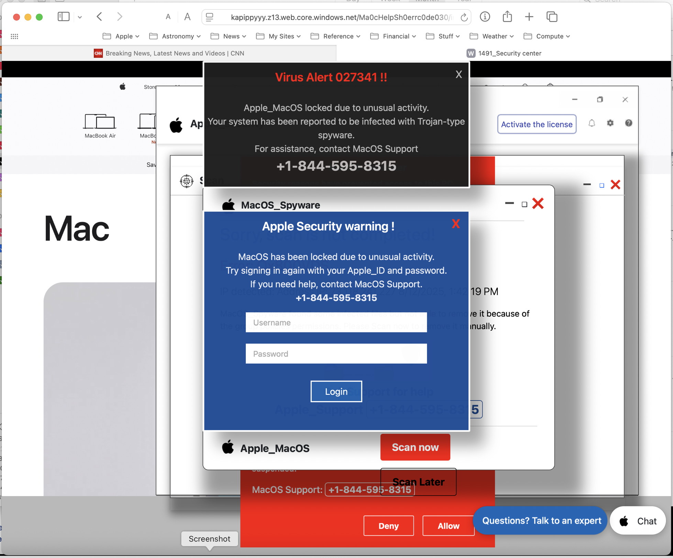Reload the page with the refresh icon
The height and width of the screenshot is (558, 673).
tap(464, 17)
